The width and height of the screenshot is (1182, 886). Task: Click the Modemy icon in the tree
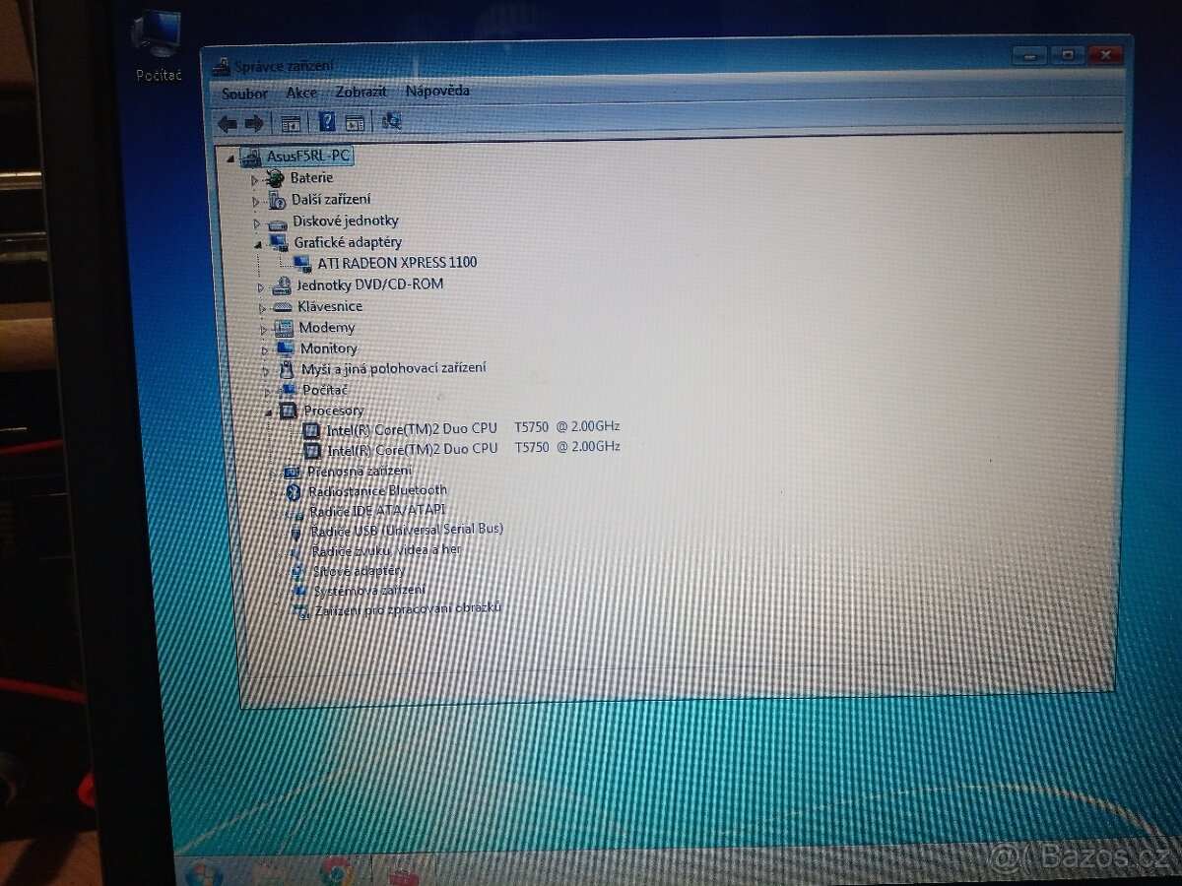pos(284,328)
